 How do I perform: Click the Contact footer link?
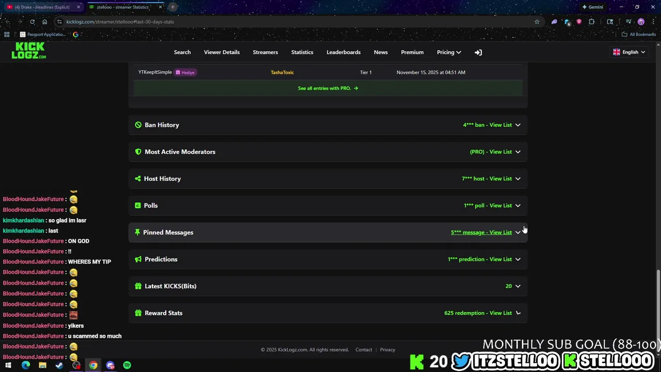[364, 350]
